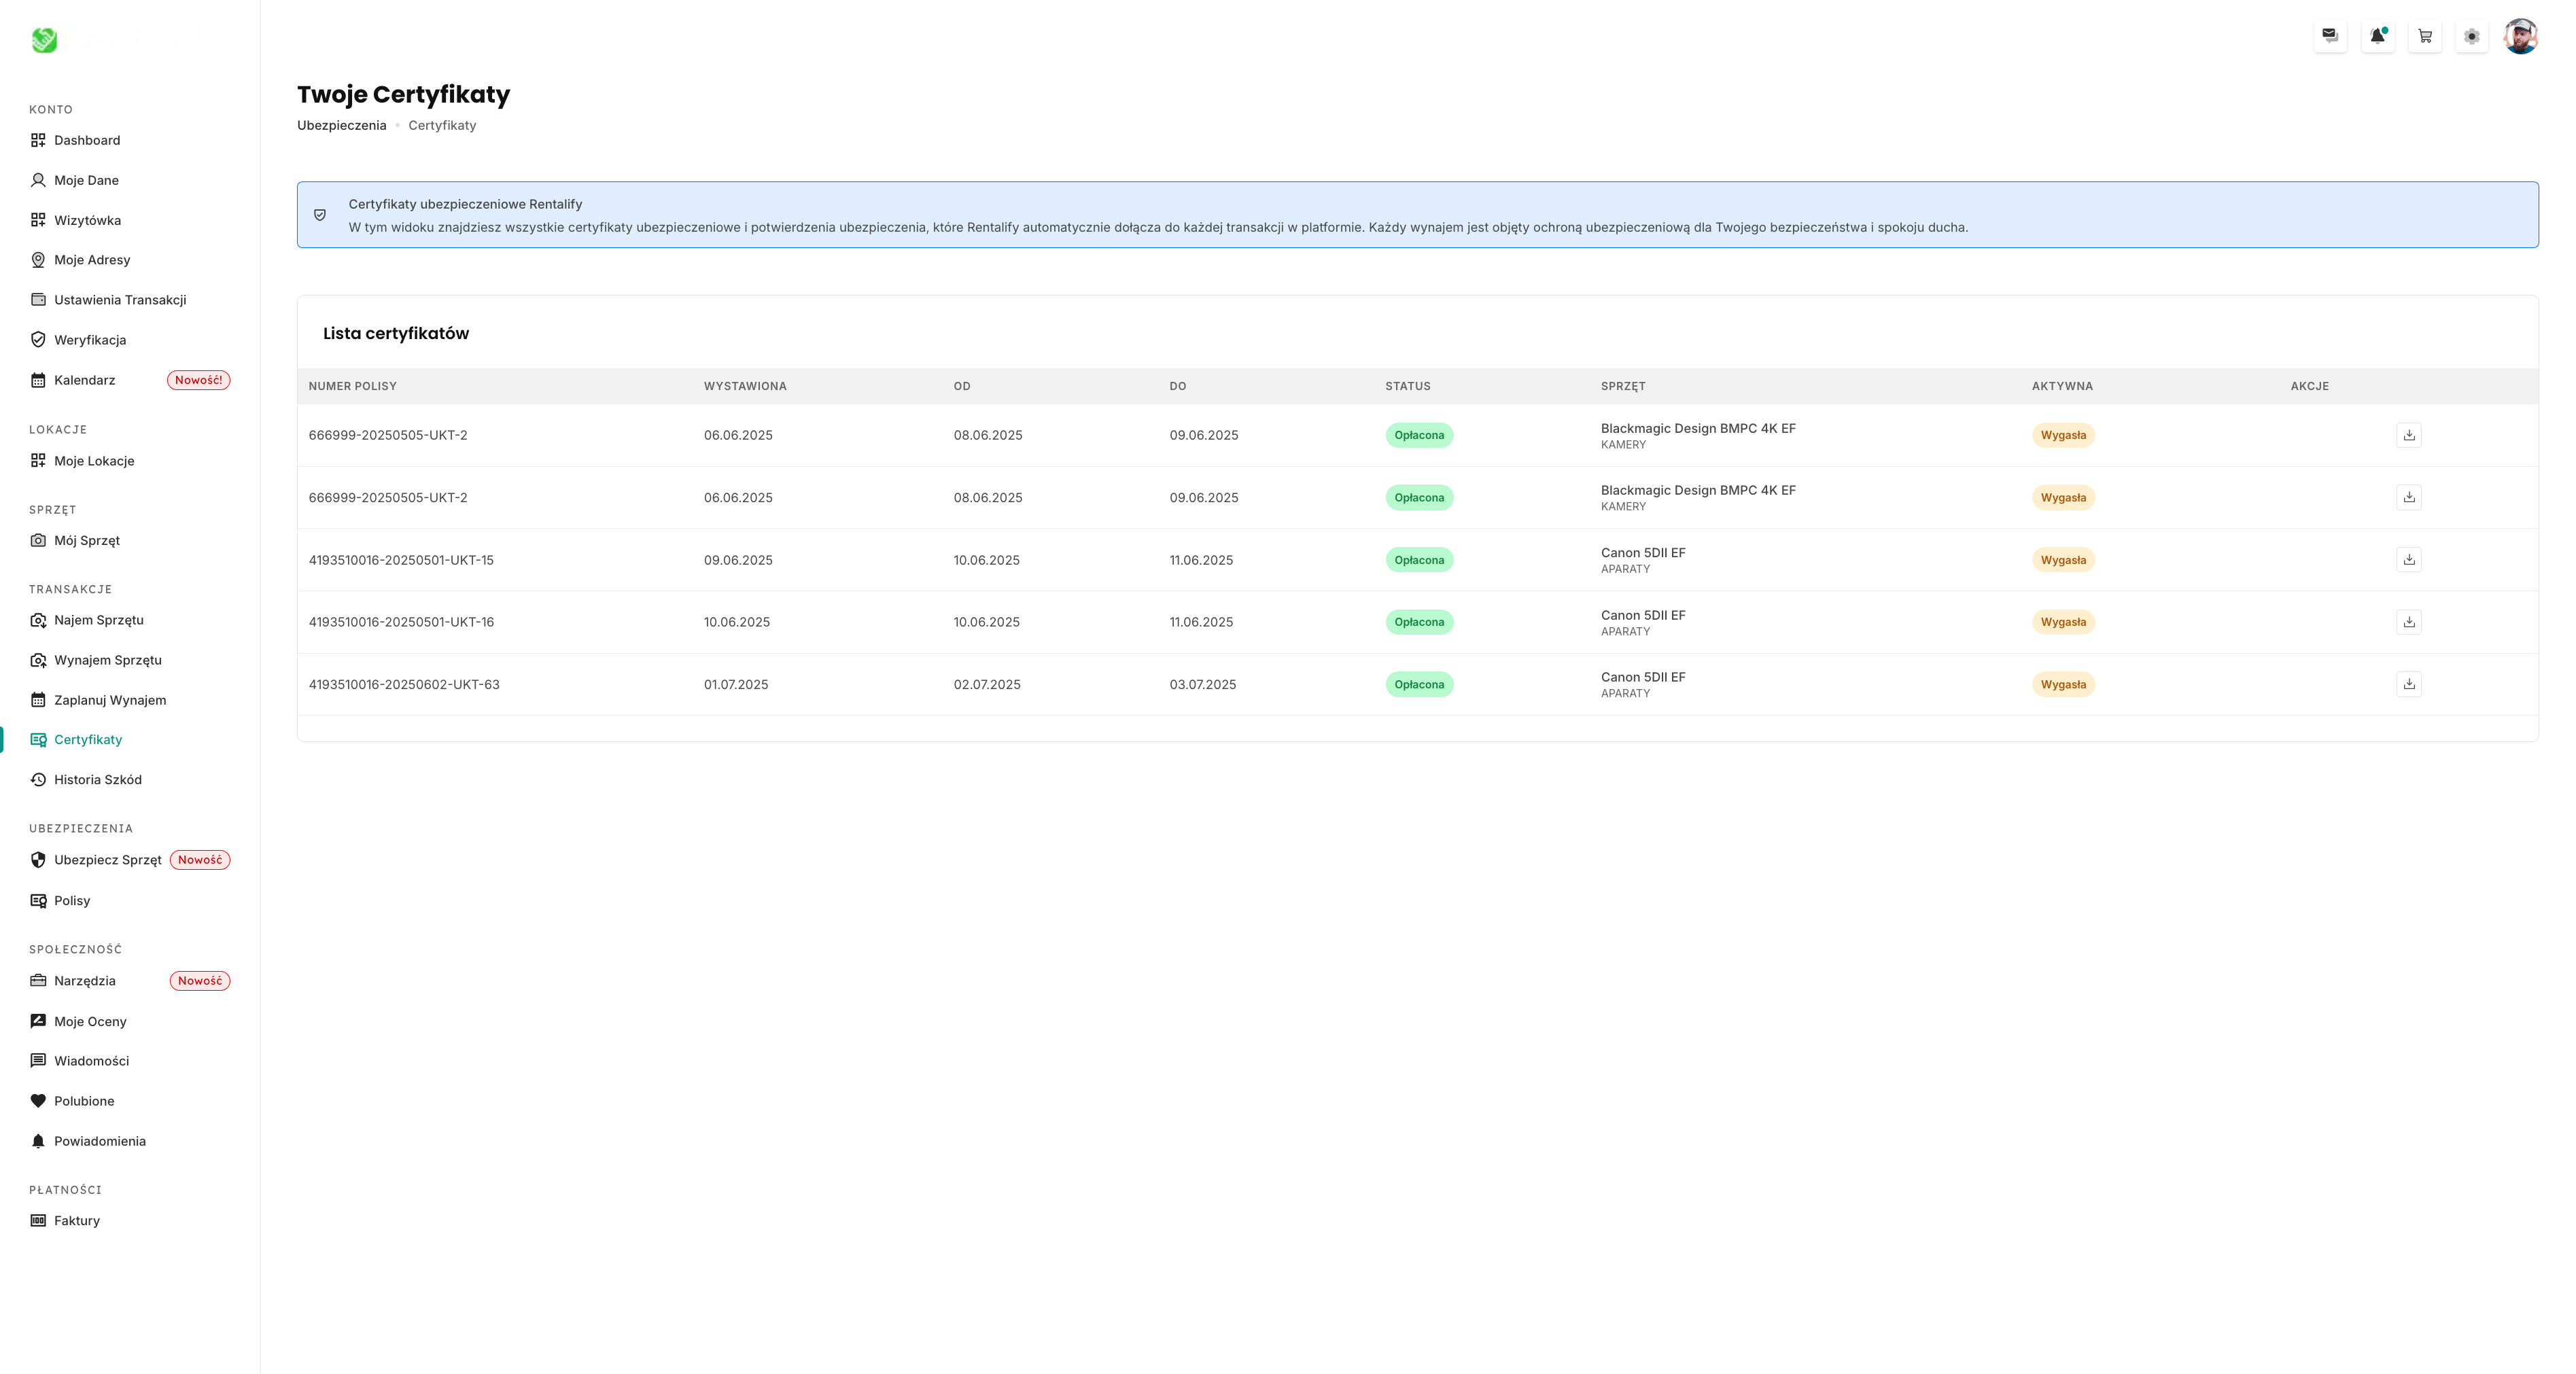Open Historia Szkód menu item
This screenshot has height=1374, width=2576.
pos(98,780)
